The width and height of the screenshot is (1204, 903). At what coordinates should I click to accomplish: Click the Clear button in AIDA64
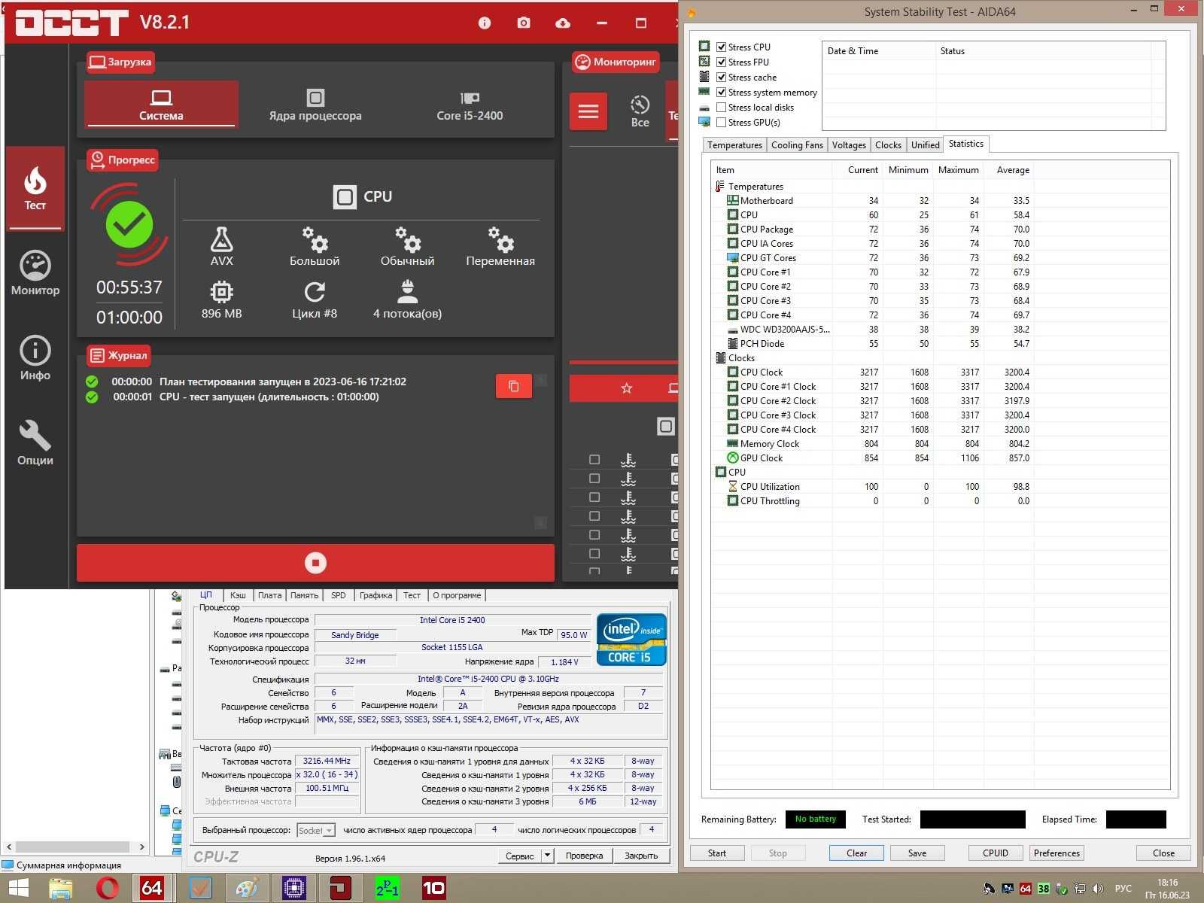tap(856, 853)
